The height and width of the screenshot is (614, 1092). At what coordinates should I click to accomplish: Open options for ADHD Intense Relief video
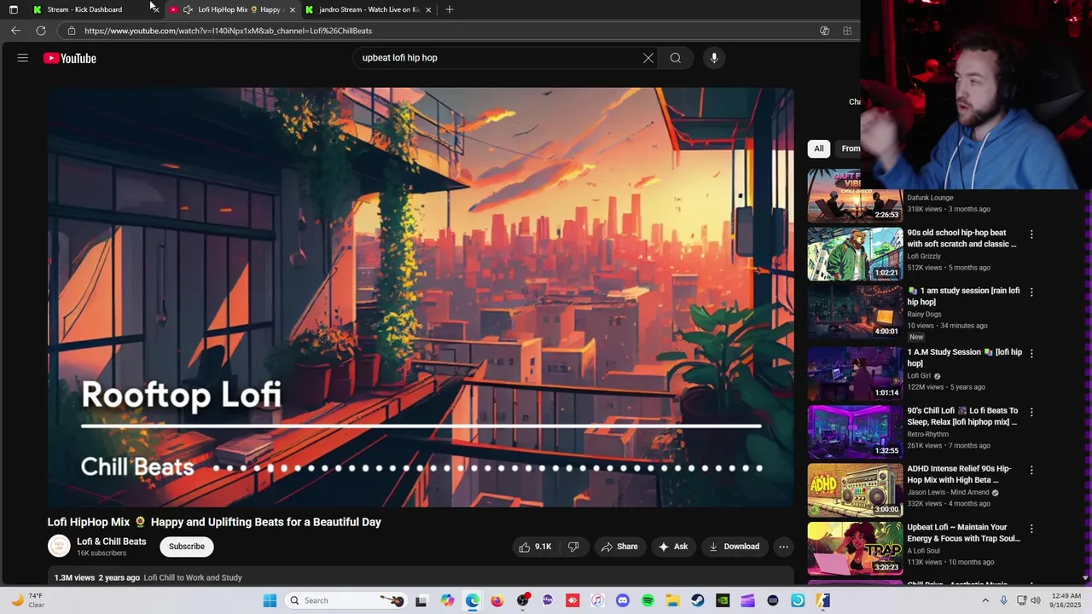1031,470
